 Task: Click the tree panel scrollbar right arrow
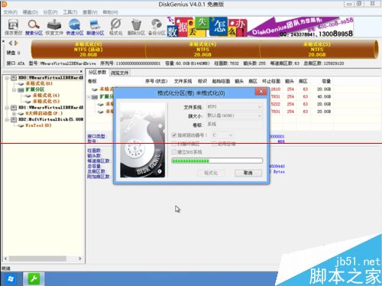pyautogui.click(x=80, y=258)
